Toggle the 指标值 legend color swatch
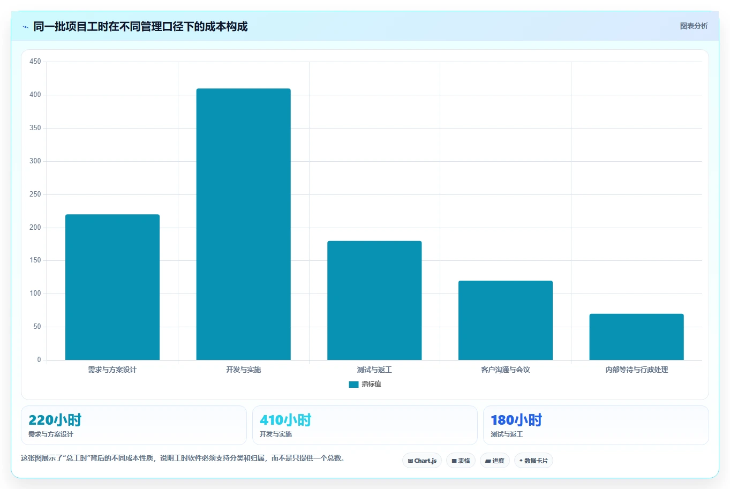This screenshot has width=730, height=489. [353, 384]
